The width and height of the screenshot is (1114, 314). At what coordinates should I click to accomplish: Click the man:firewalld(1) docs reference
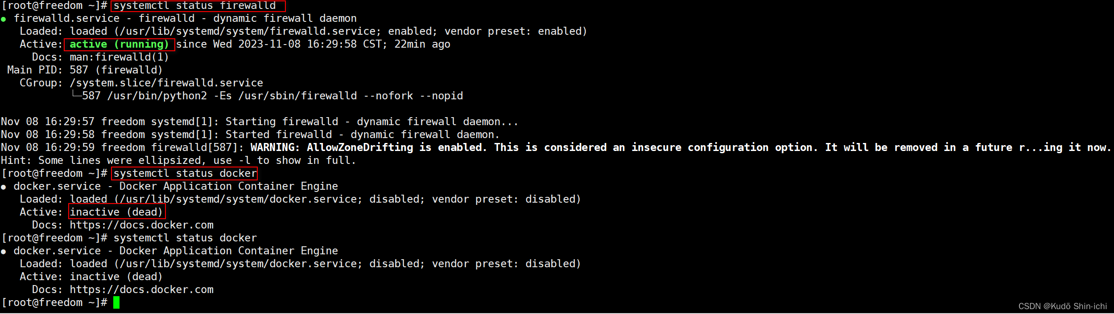click(119, 57)
